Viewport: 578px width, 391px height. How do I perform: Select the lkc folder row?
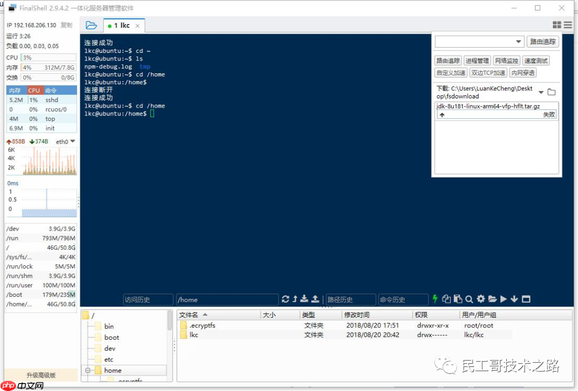click(345, 335)
